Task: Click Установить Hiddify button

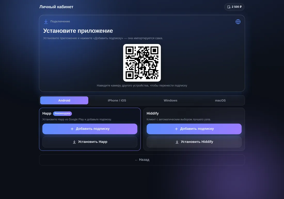Action: click(194, 142)
